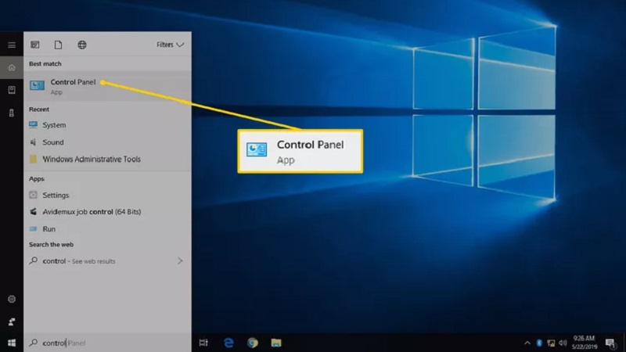Open Control Panel from Best match

[73, 85]
